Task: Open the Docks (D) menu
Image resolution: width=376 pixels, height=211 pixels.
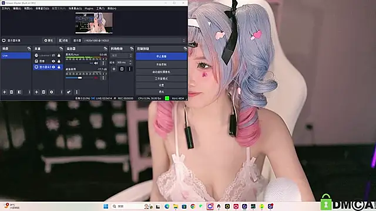Action: point(42,8)
